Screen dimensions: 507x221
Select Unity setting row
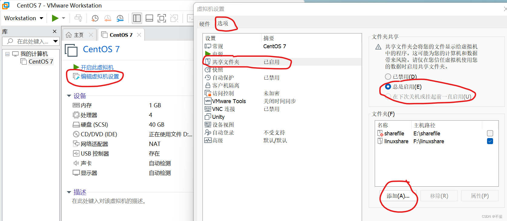(282, 117)
